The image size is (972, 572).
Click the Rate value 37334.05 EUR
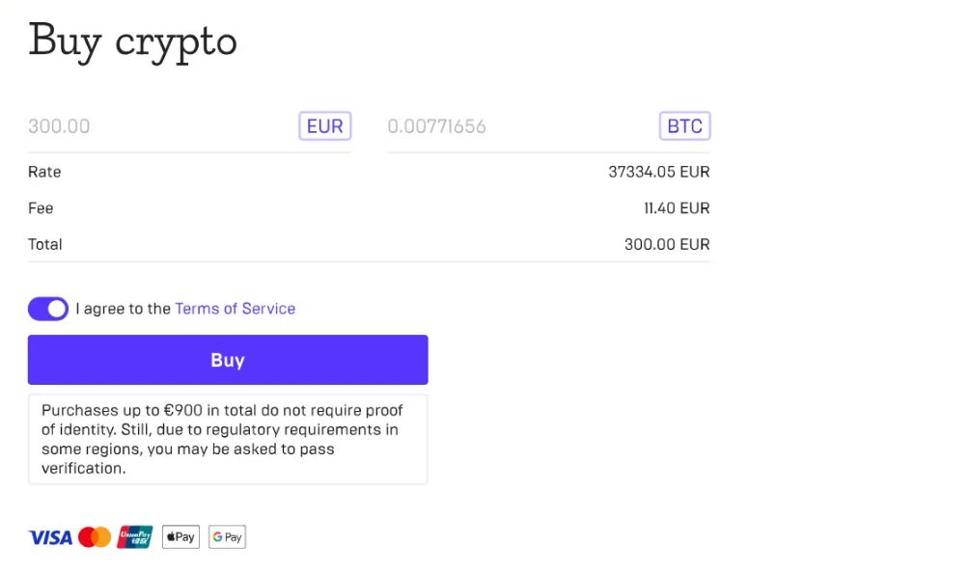659,172
